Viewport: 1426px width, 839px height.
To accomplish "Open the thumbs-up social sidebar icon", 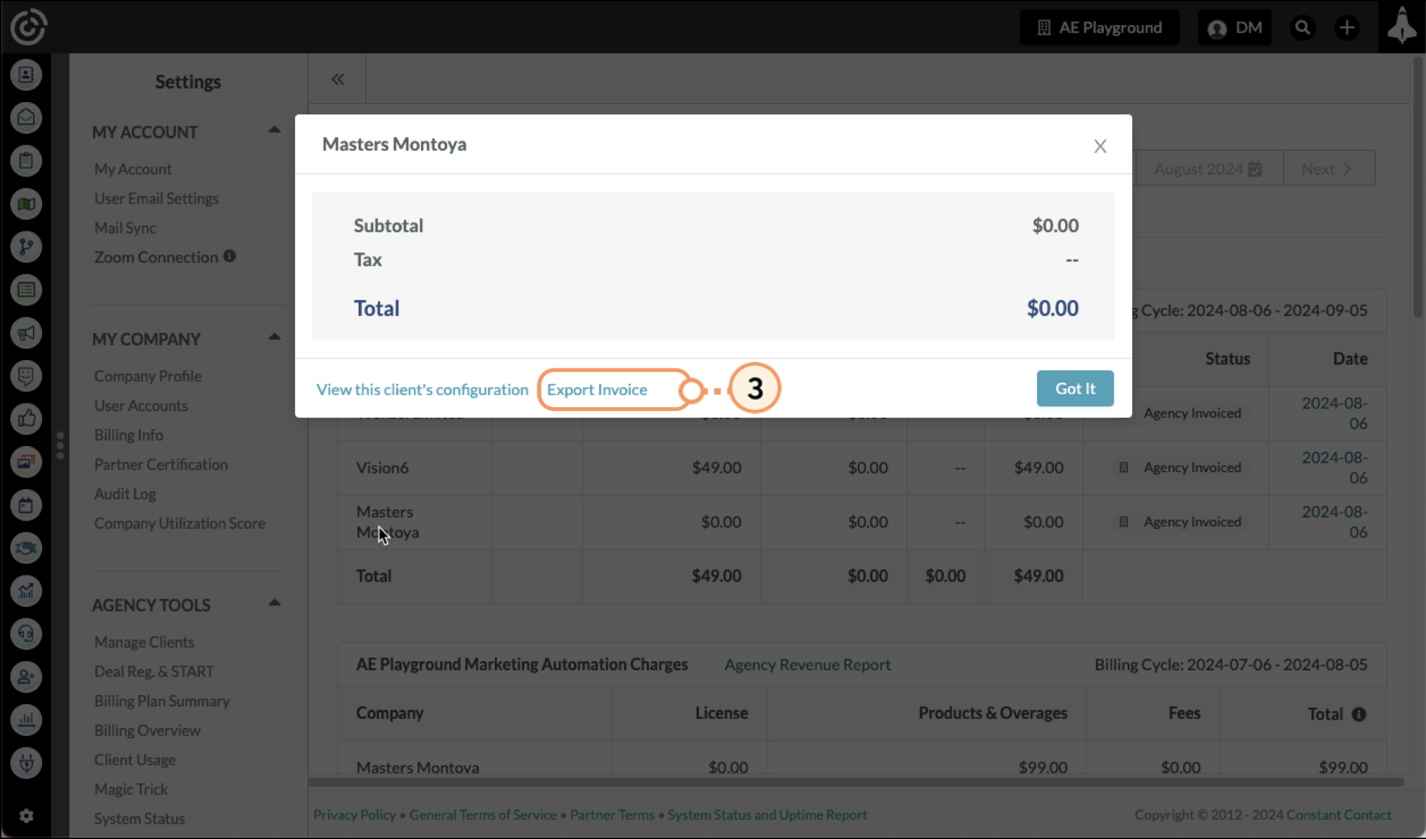I will (26, 419).
